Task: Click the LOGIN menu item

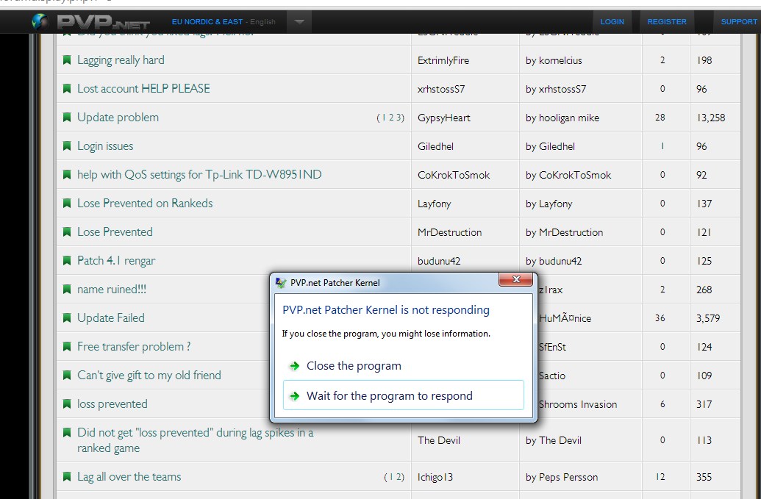Action: tap(612, 22)
